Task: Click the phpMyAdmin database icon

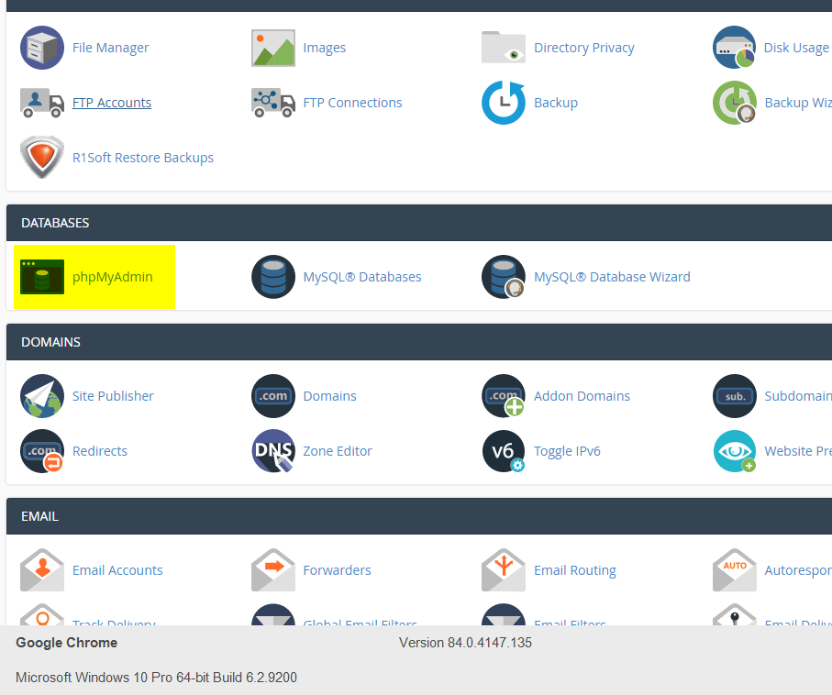Action: pos(42,277)
